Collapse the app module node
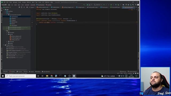The width and height of the screenshot is (171, 96). (x=4, y=10)
